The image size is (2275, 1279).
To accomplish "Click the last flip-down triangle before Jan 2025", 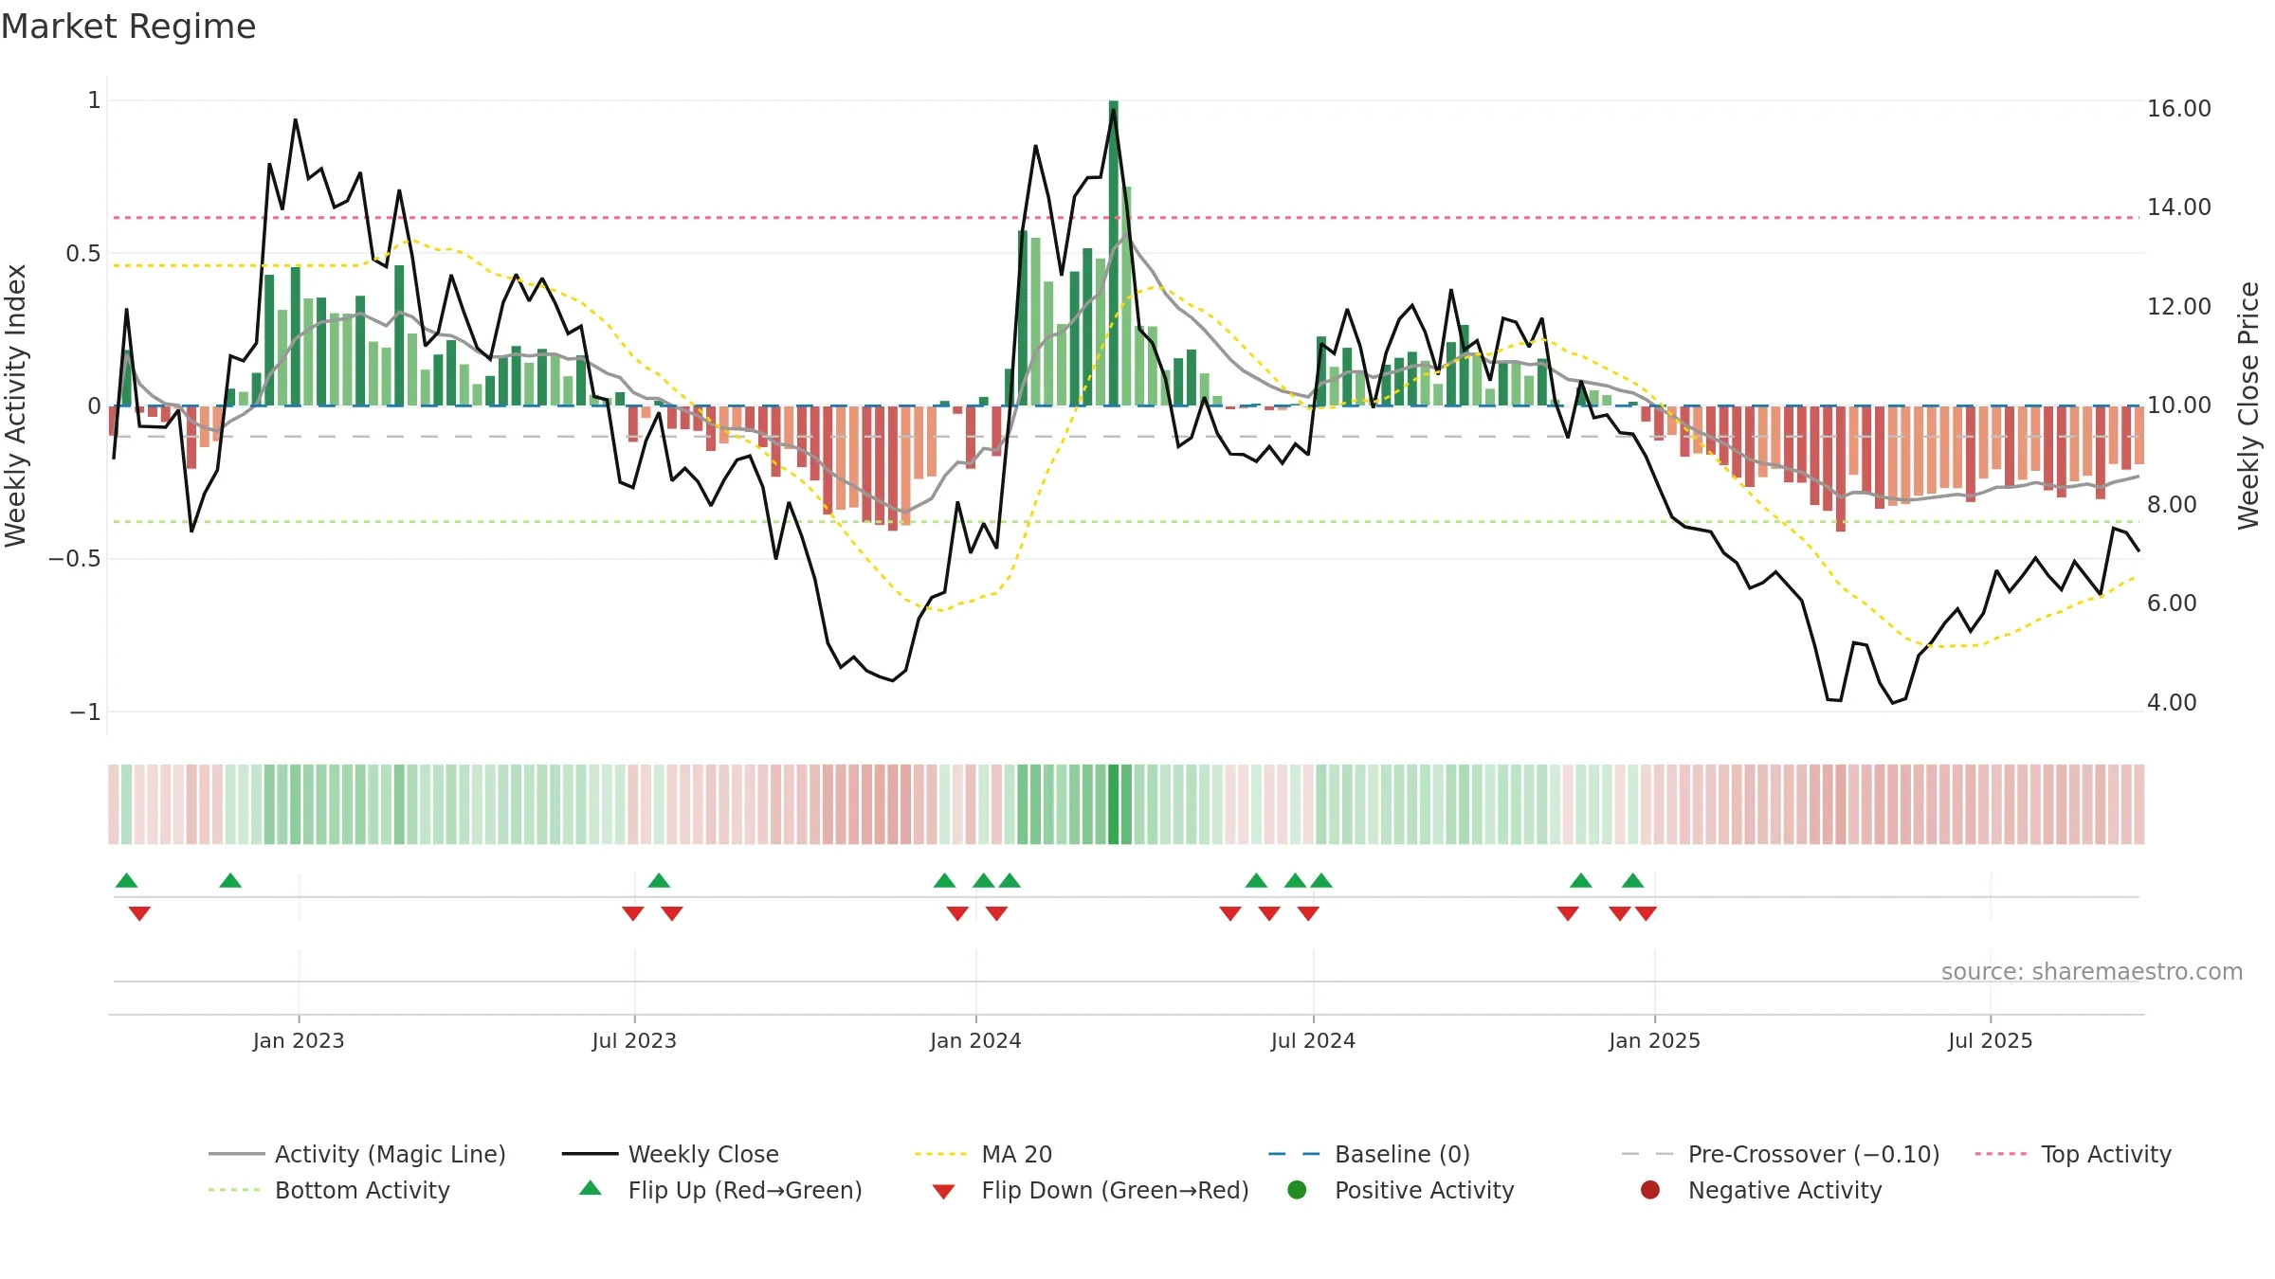I will pos(1646,913).
